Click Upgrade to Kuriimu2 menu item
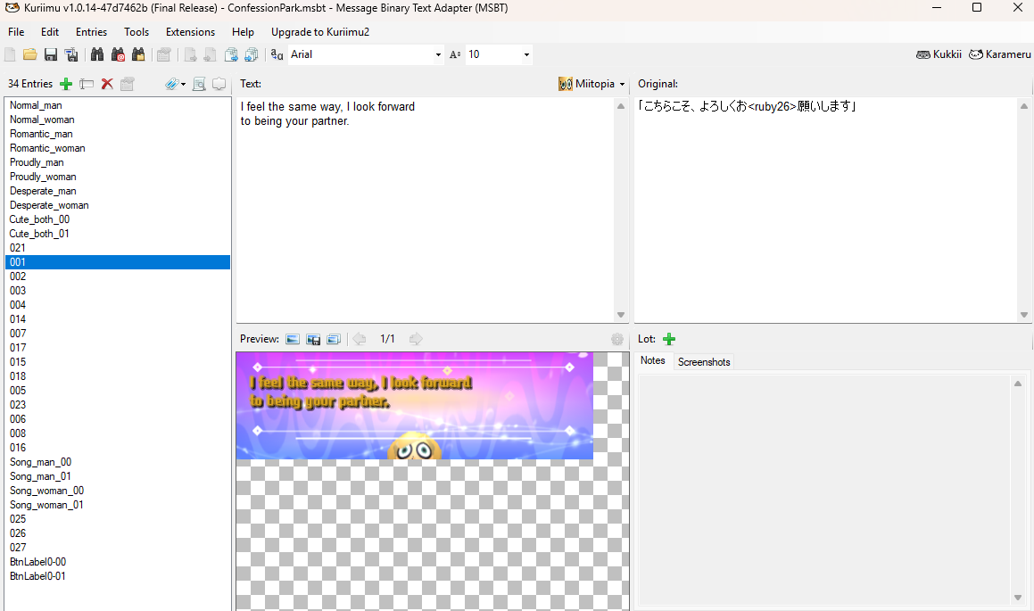The height and width of the screenshot is (611, 1034). tap(319, 31)
